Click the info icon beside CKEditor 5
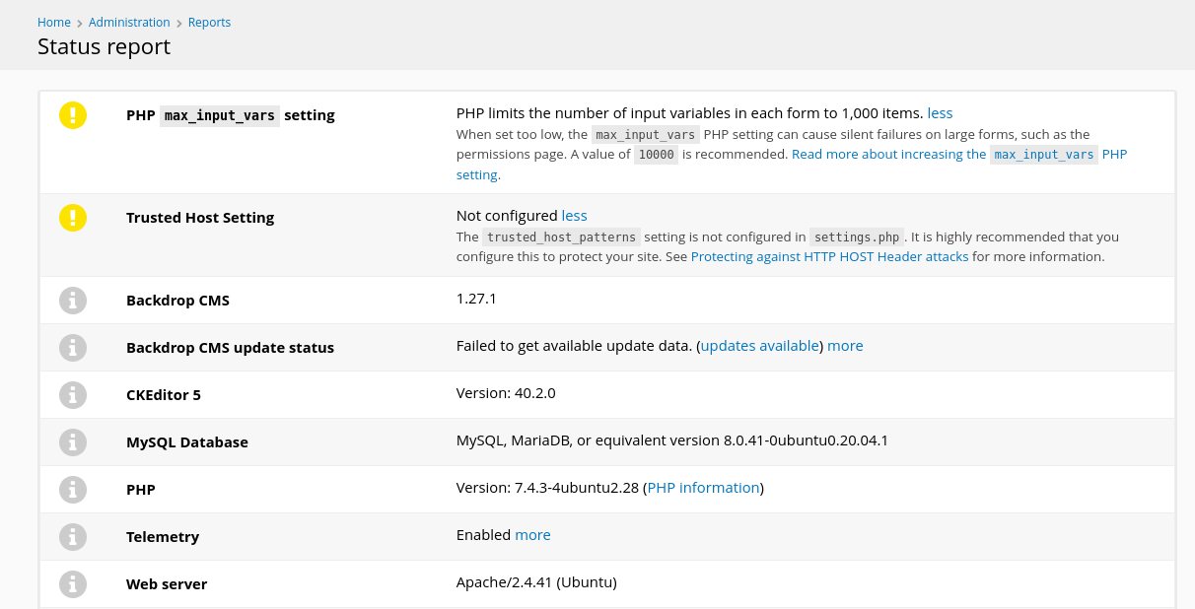This screenshot has width=1195, height=609. [x=73, y=395]
